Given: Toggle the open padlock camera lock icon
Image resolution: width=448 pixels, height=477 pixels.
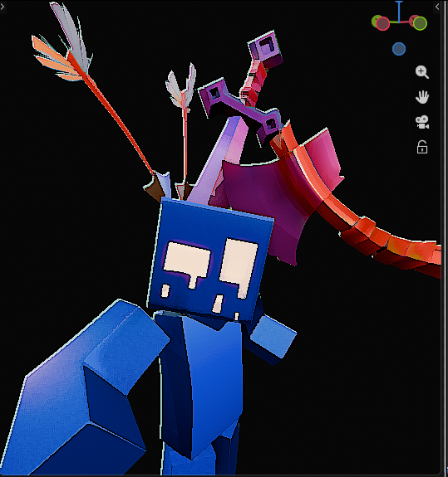Looking at the screenshot, I should tap(422, 147).
